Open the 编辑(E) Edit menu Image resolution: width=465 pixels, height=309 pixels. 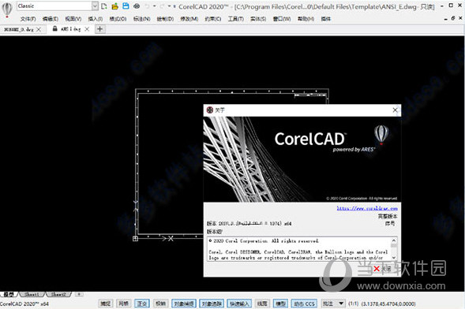coord(51,19)
